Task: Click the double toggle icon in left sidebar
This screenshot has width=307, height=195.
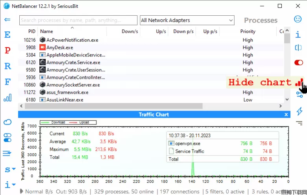Action: pos(7,138)
